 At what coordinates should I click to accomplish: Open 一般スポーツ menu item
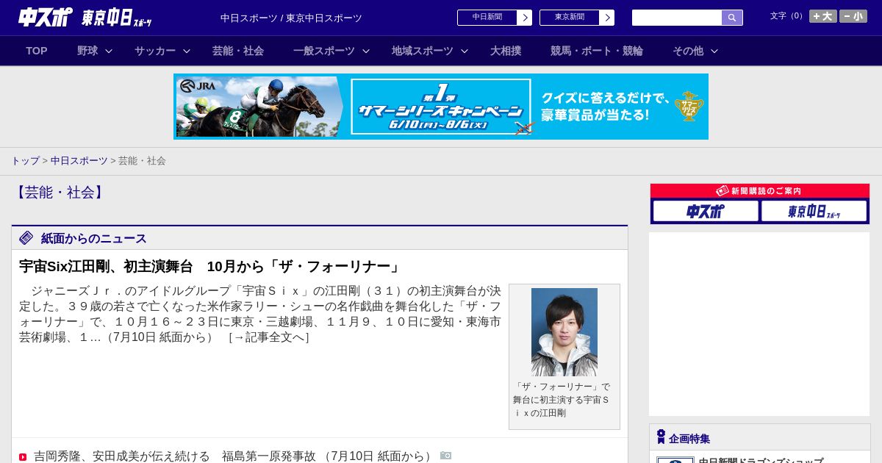324,51
